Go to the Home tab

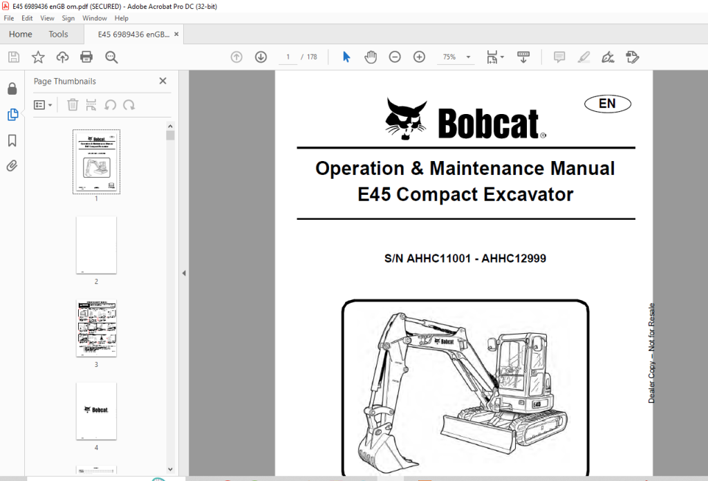(x=20, y=35)
